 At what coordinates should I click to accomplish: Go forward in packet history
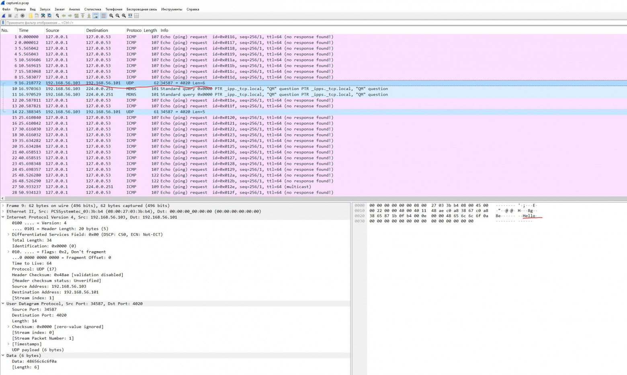click(70, 16)
